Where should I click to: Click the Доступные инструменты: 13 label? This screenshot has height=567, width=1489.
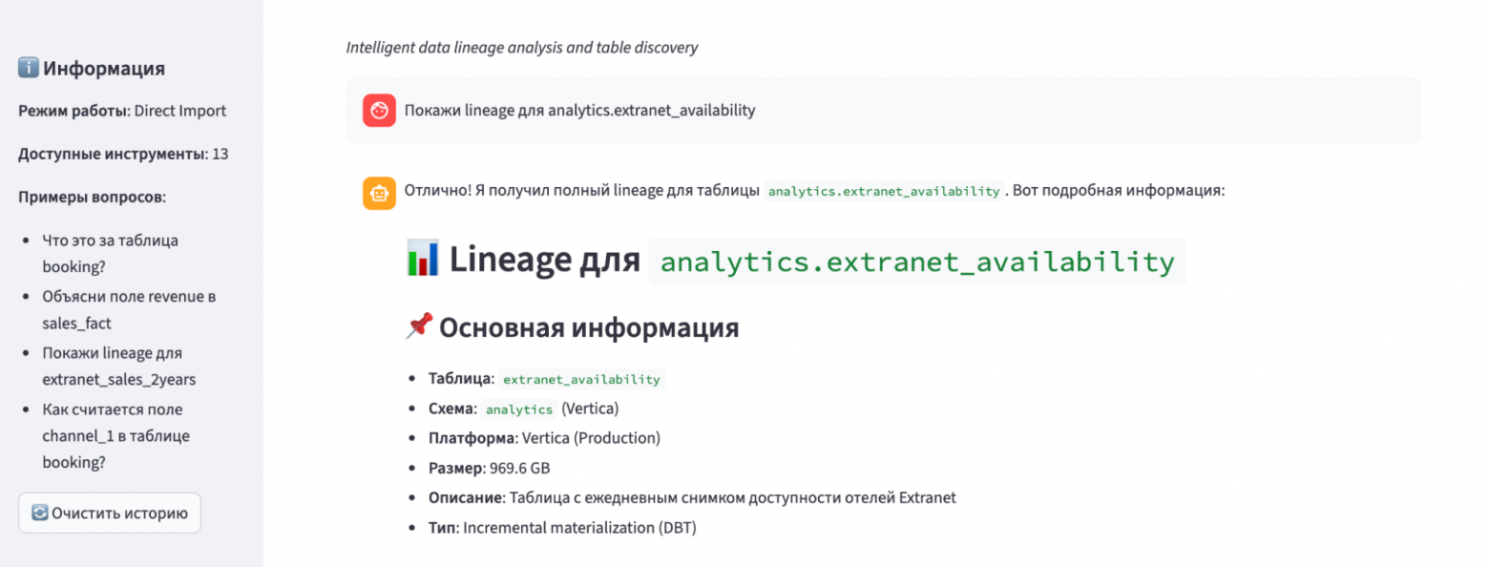click(122, 154)
